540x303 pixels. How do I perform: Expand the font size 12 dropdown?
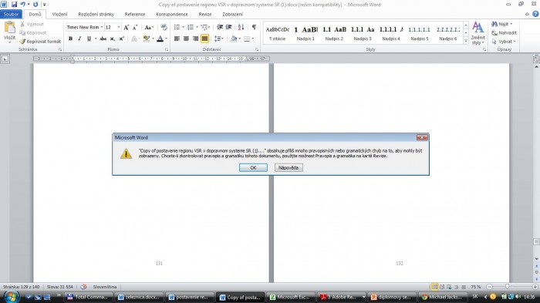119,27
